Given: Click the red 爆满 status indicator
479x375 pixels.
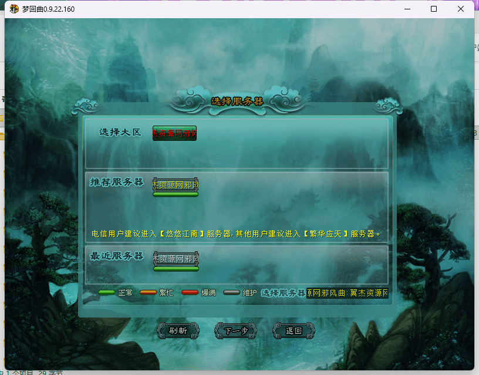Looking at the screenshot, I should tap(190, 292).
